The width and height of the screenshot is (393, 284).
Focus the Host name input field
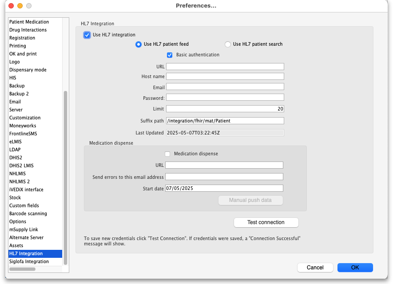click(225, 76)
